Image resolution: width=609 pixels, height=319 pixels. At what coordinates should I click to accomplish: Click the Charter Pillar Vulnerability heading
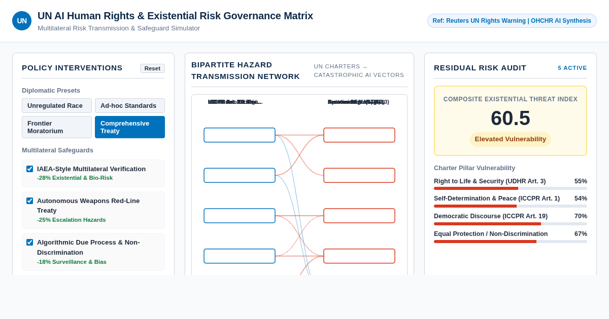(475, 168)
